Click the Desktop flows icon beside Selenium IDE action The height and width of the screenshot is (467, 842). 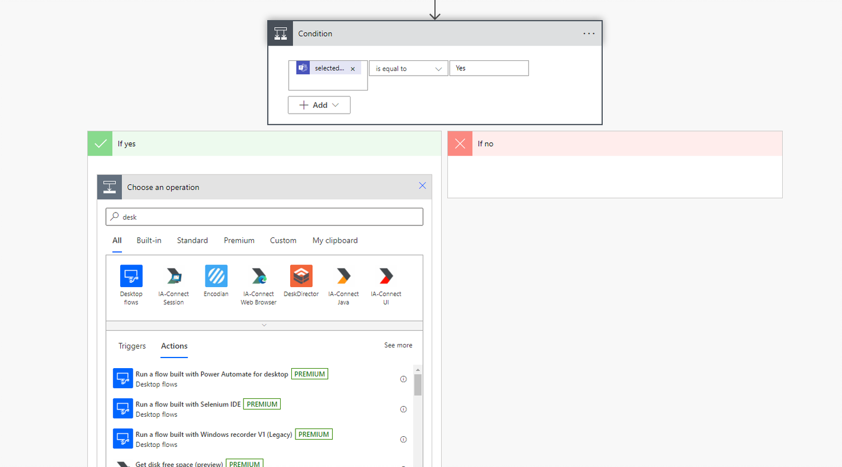click(x=123, y=408)
